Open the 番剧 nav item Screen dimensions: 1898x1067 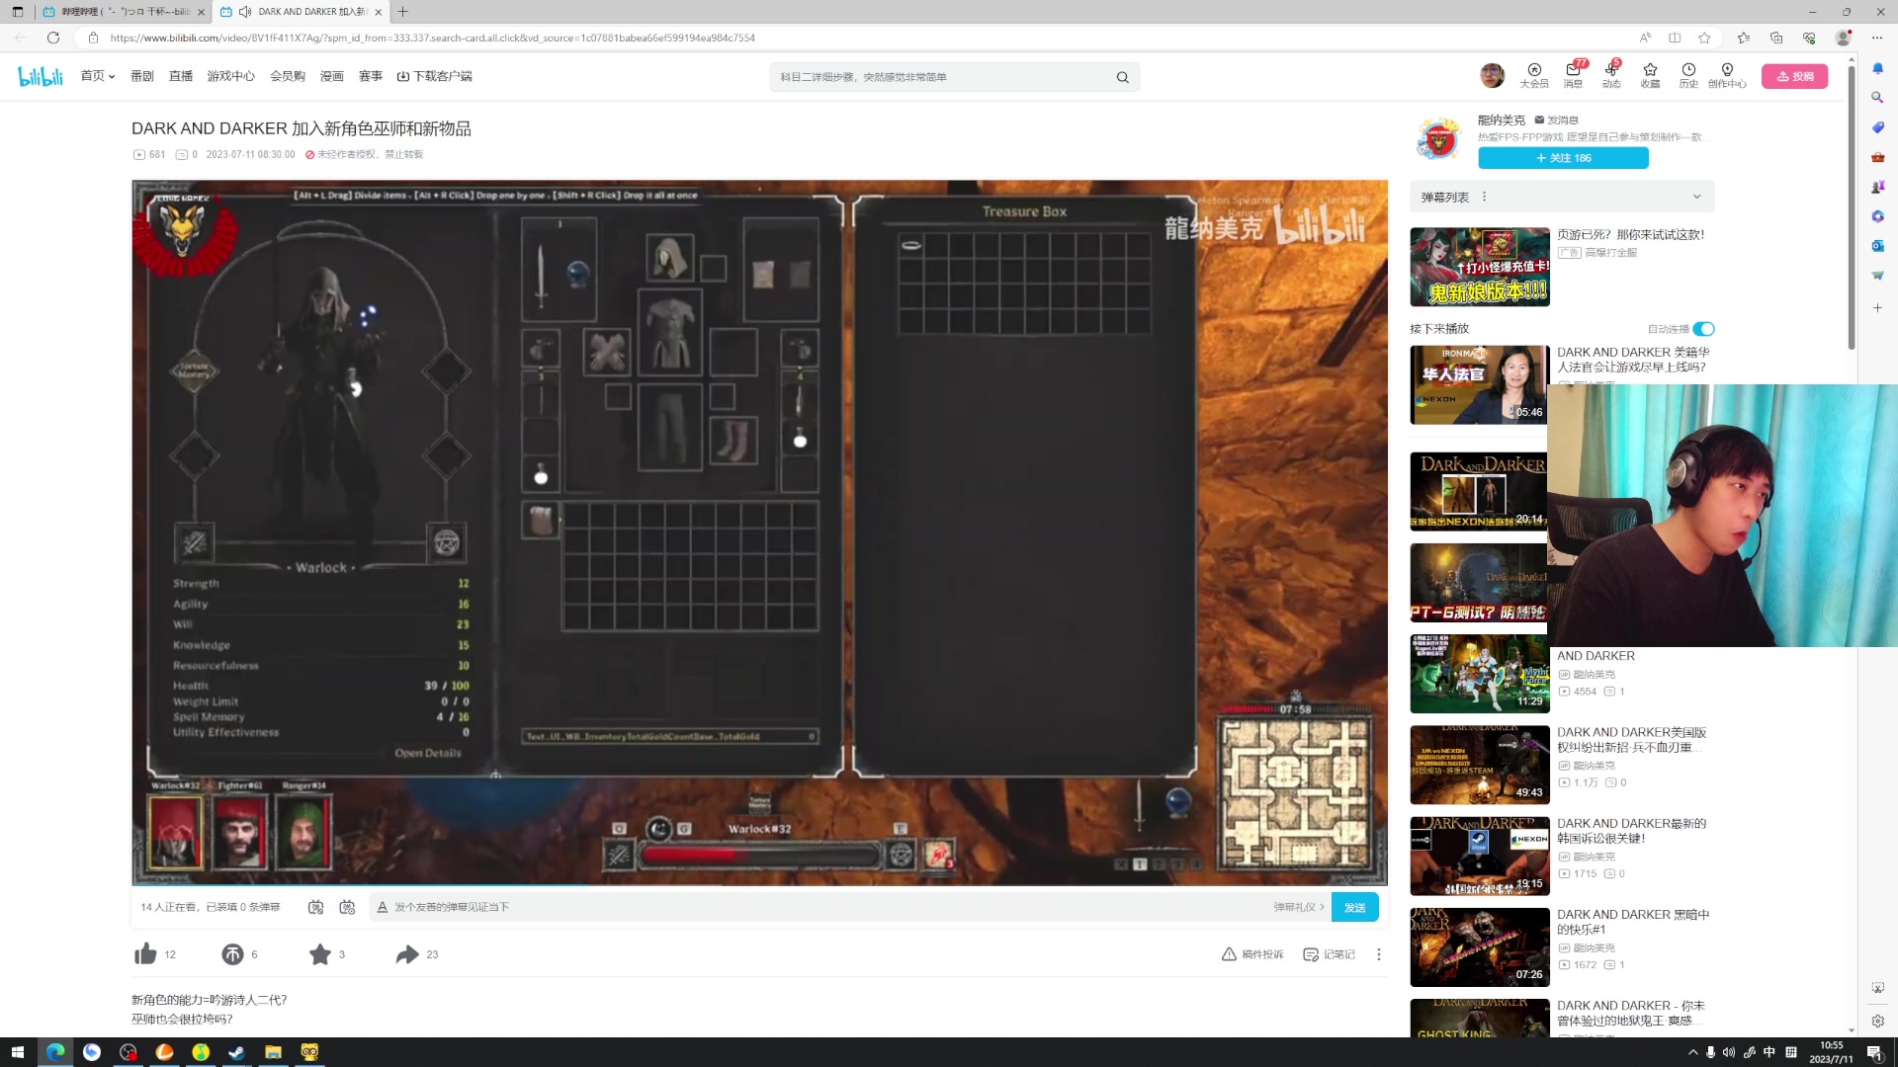pyautogui.click(x=142, y=76)
